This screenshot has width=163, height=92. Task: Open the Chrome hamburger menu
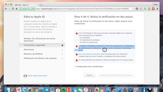point(157,9)
